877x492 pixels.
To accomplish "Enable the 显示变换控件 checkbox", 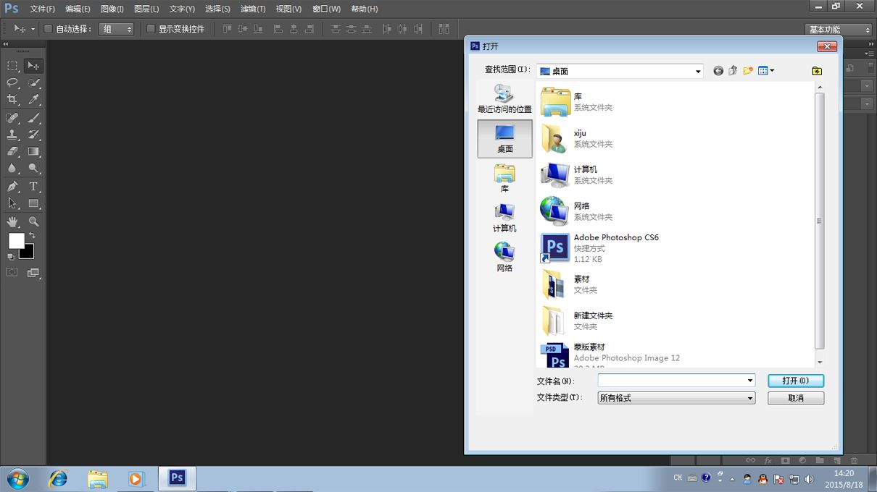I will [151, 29].
